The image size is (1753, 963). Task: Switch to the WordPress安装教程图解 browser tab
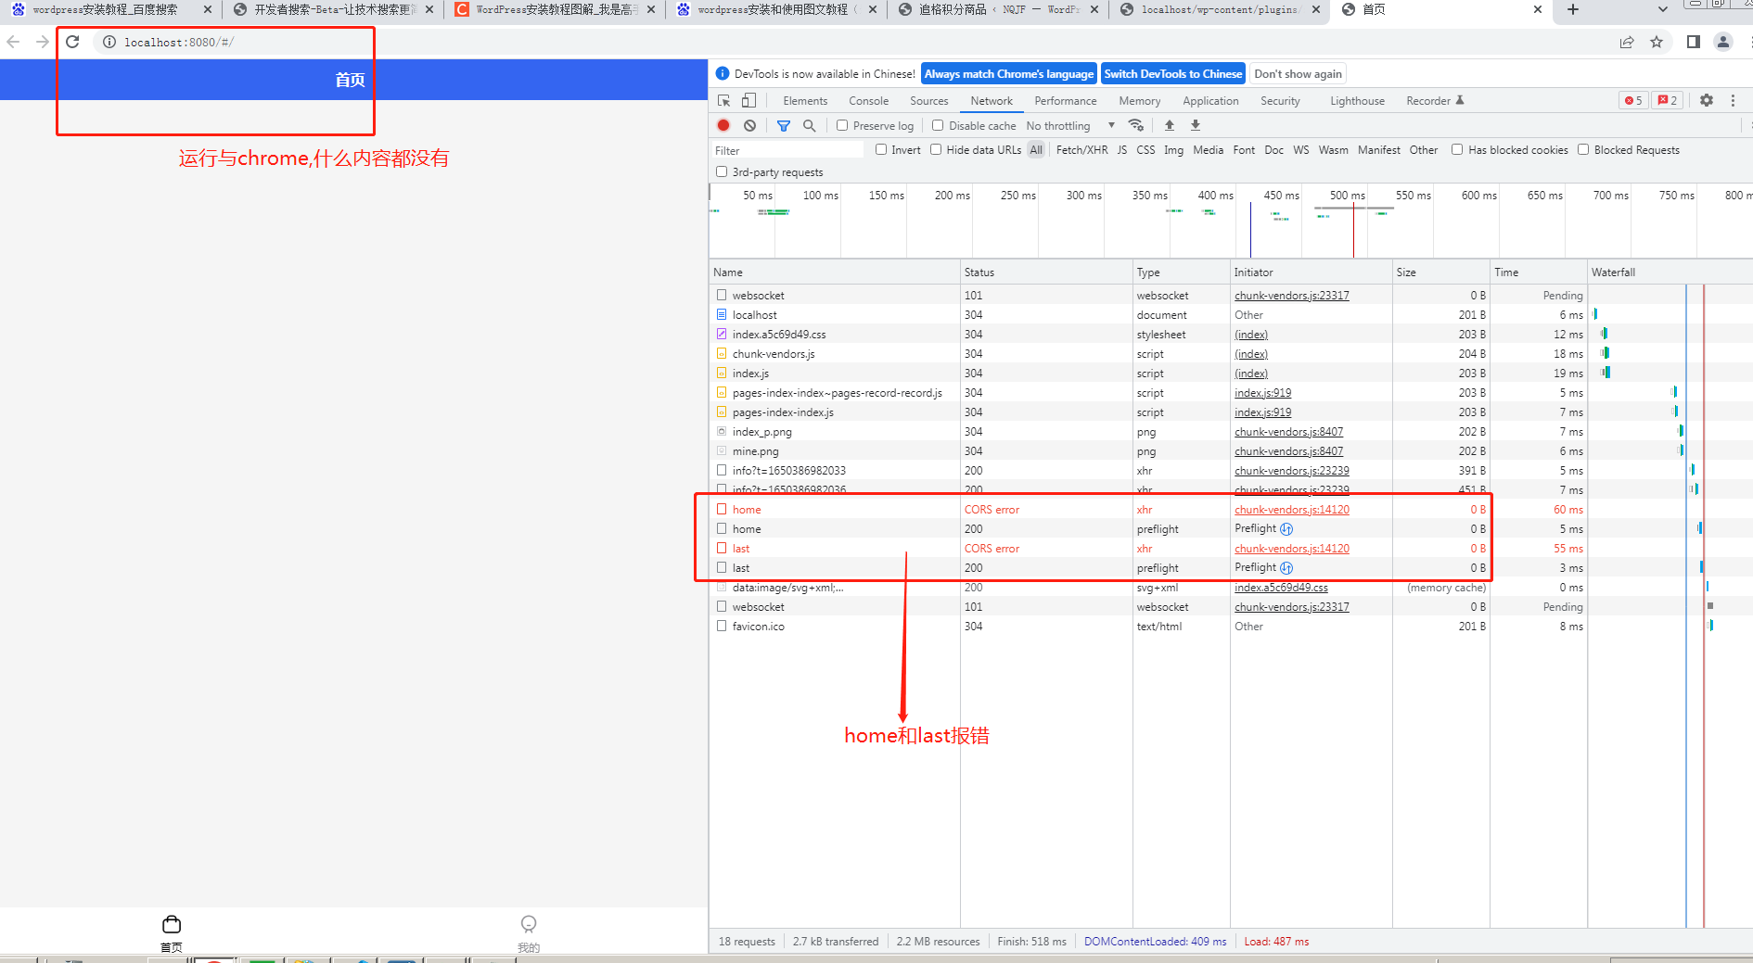555,9
